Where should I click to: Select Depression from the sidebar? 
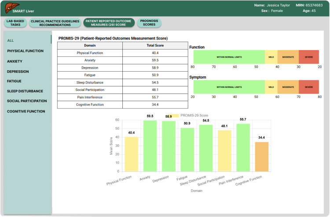(18, 72)
